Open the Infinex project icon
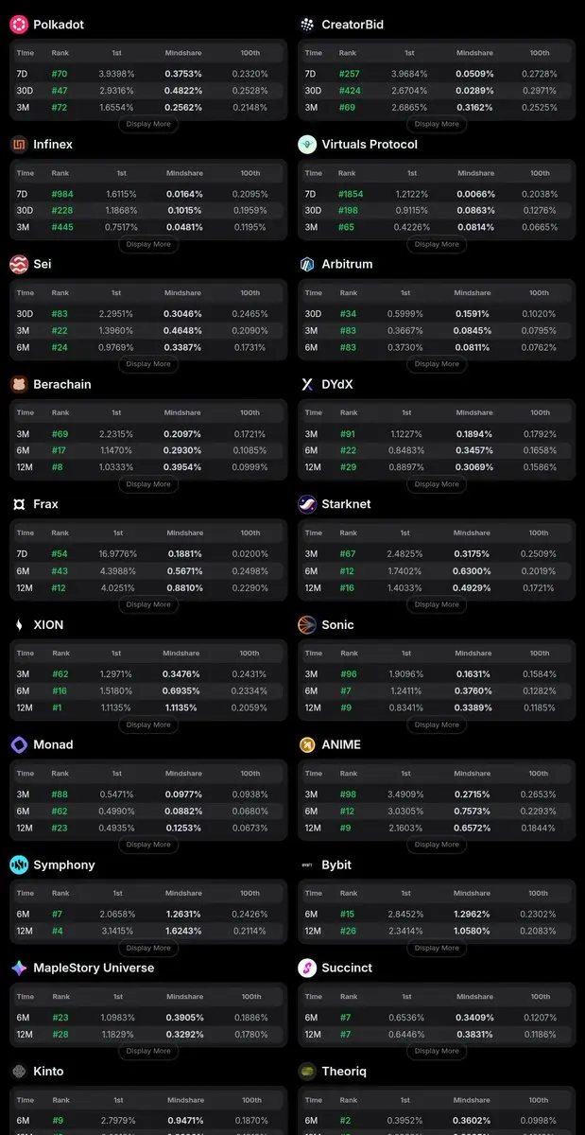This screenshot has width=585, height=1135. [x=19, y=145]
